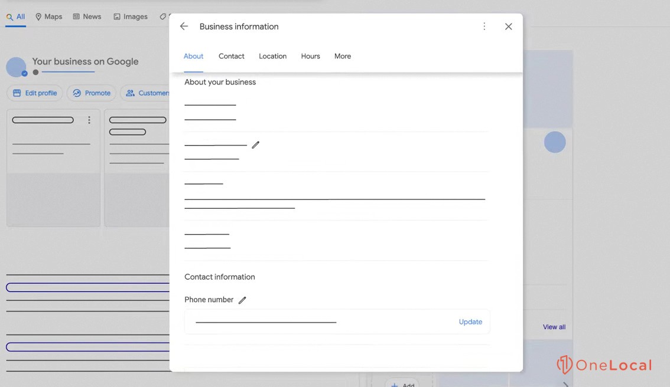The width and height of the screenshot is (670, 387).
Task: Open the More tab
Action: coord(343,56)
